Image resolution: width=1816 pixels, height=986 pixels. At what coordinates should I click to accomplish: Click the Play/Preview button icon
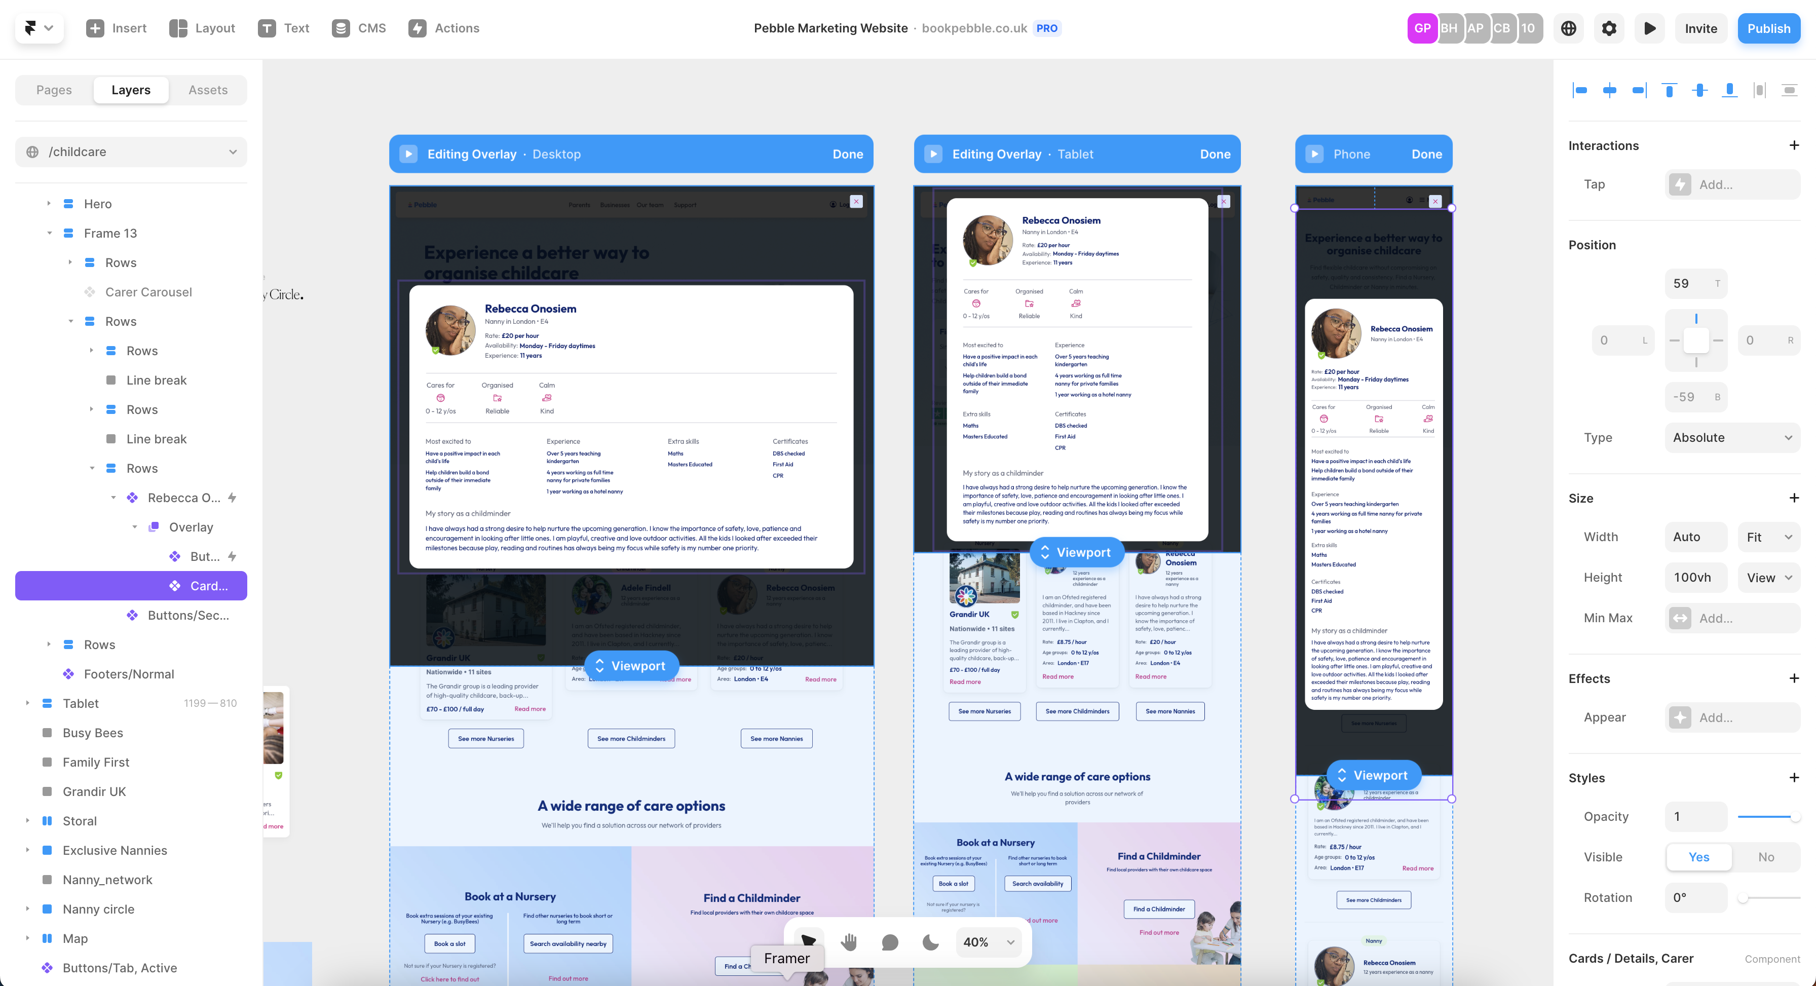1648,27
